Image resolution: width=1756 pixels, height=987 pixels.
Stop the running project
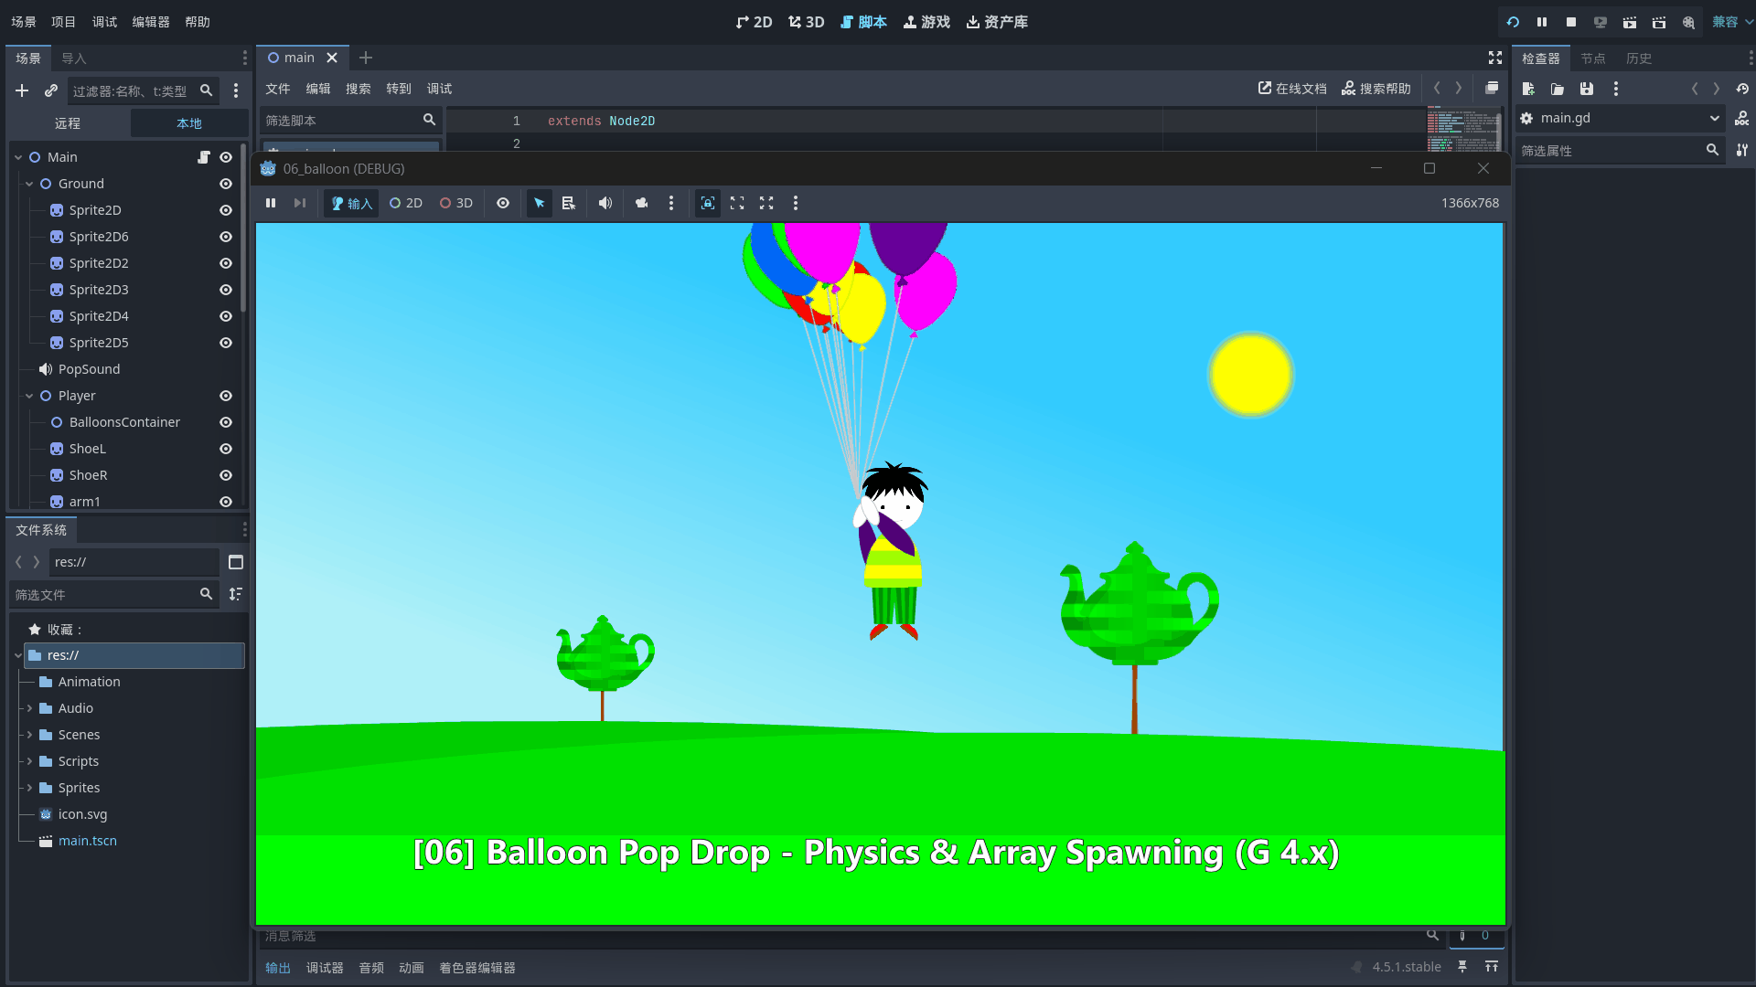1571,22
